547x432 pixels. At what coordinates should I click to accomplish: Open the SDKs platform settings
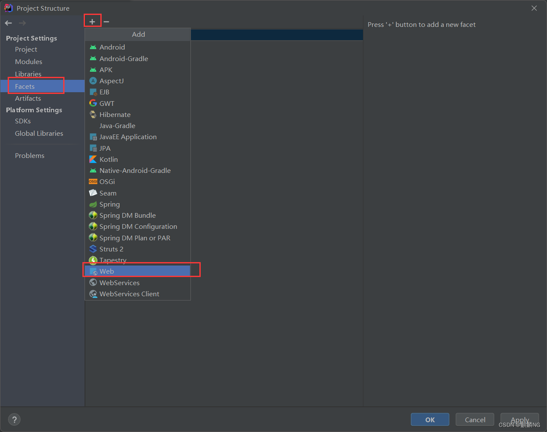coord(23,121)
